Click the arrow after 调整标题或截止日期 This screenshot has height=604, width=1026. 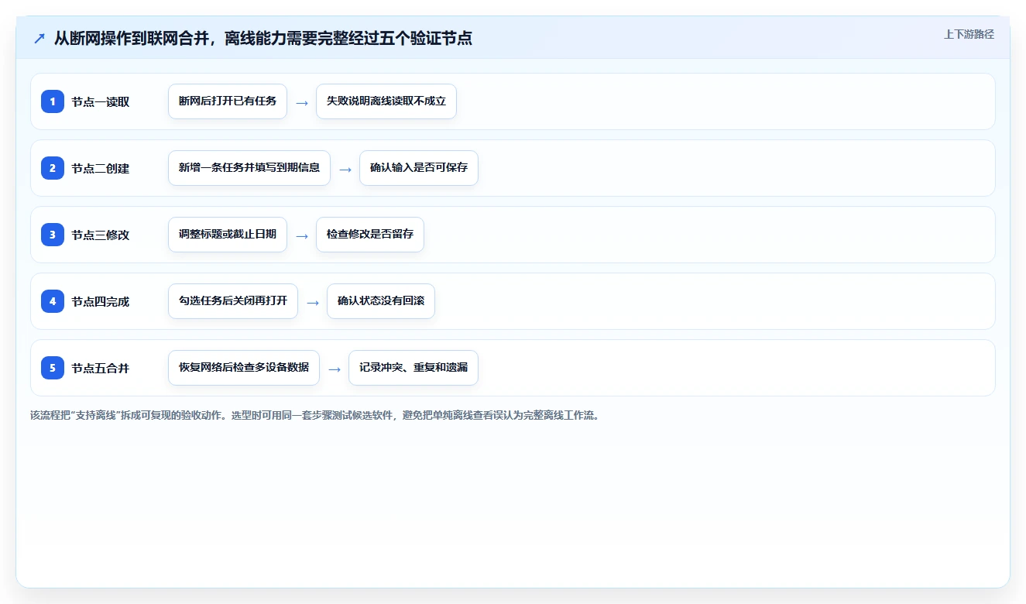pyautogui.click(x=302, y=235)
